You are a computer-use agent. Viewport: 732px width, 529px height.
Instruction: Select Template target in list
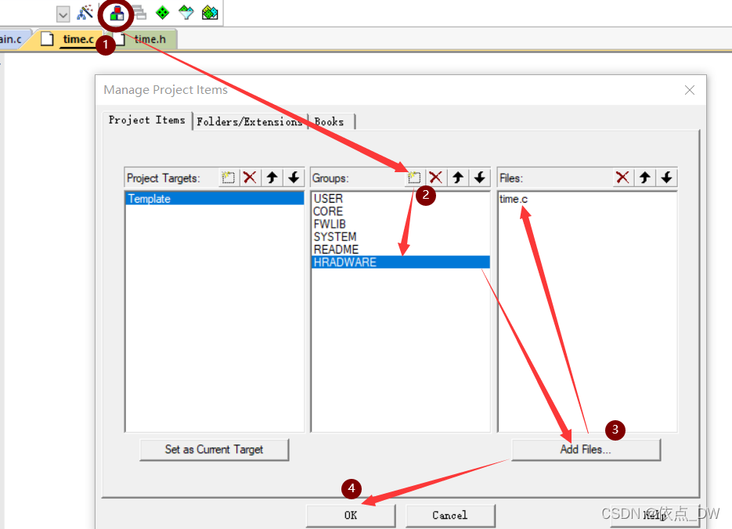click(215, 199)
